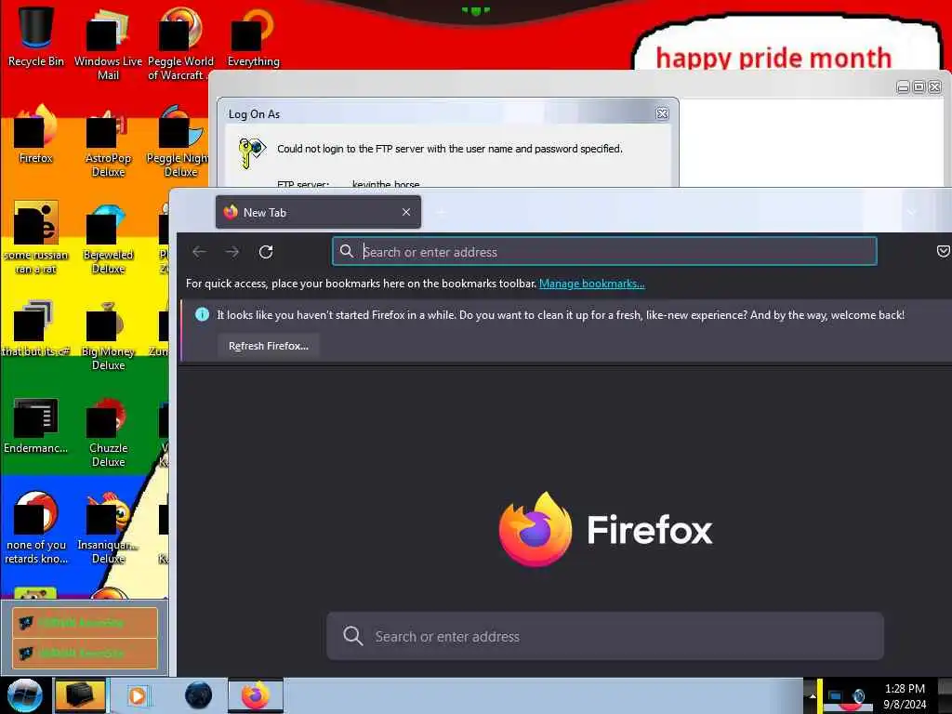Click the Log On As title text
The width and height of the screenshot is (952, 714).
254,114
